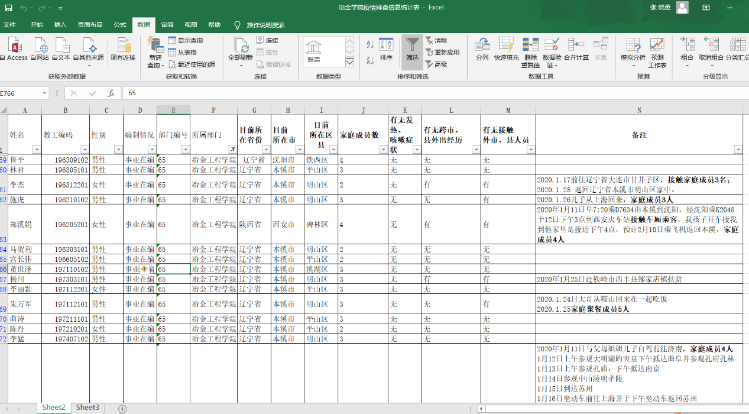Click insert function fx button

[111, 93]
